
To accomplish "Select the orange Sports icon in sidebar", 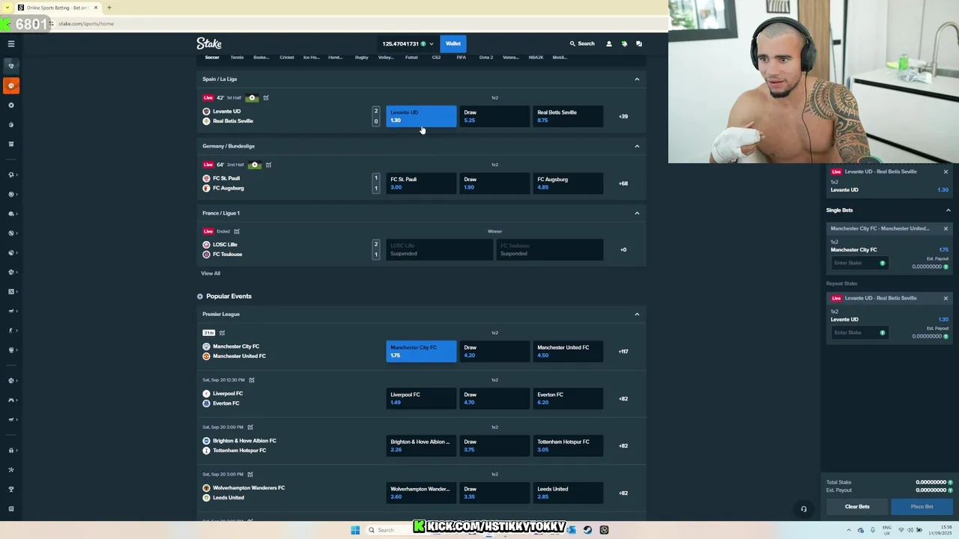I will pyautogui.click(x=11, y=85).
